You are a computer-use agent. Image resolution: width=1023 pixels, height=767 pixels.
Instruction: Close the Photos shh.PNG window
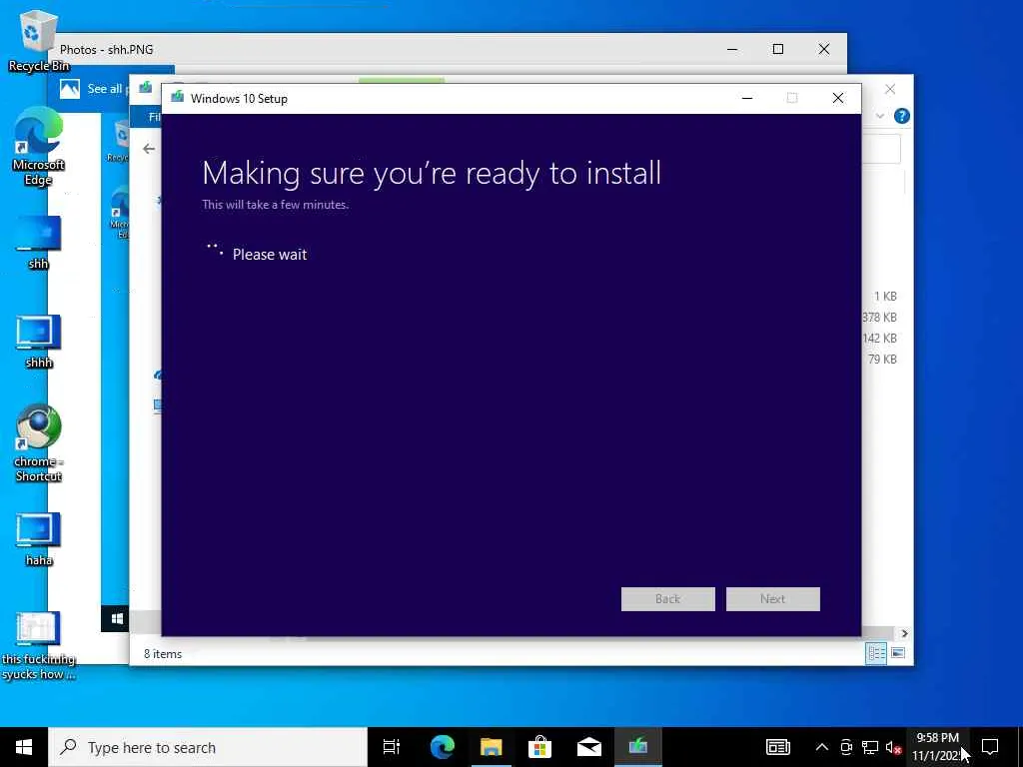(x=824, y=49)
